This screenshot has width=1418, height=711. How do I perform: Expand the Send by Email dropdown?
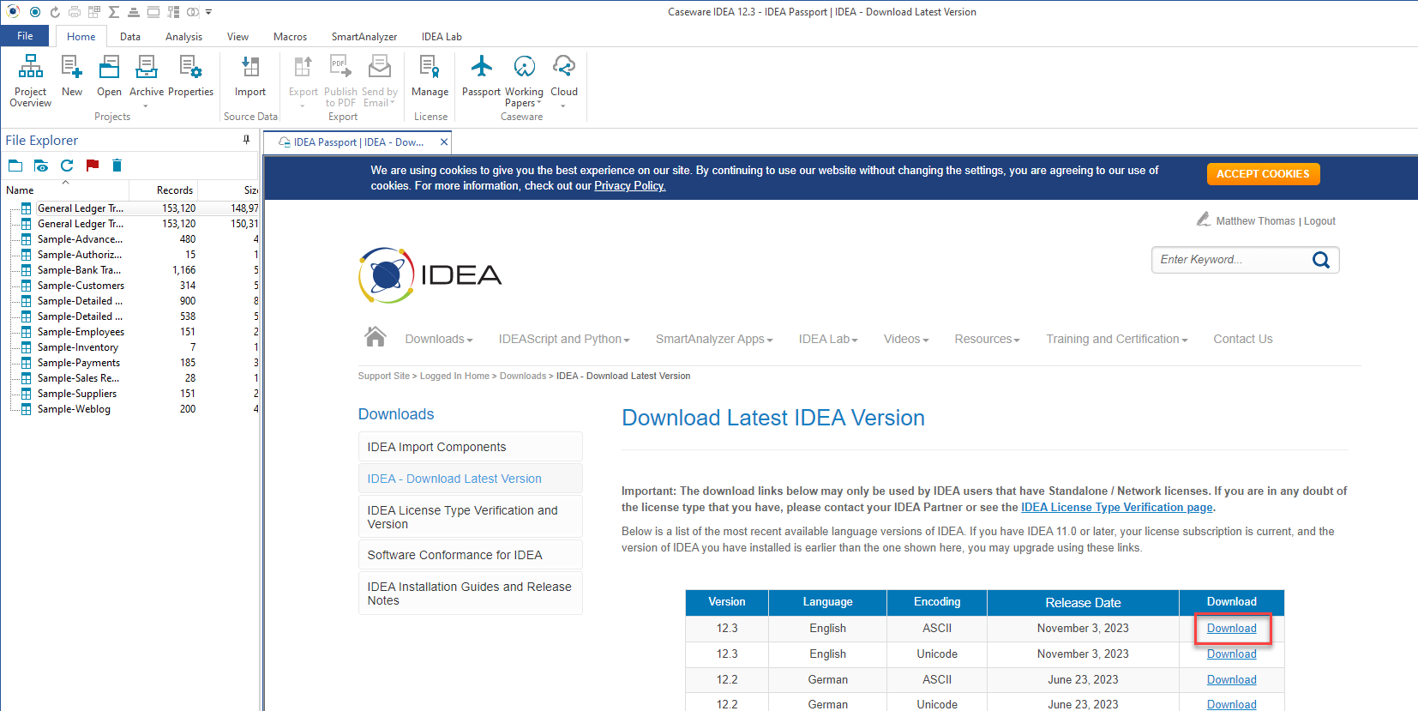pos(393,103)
